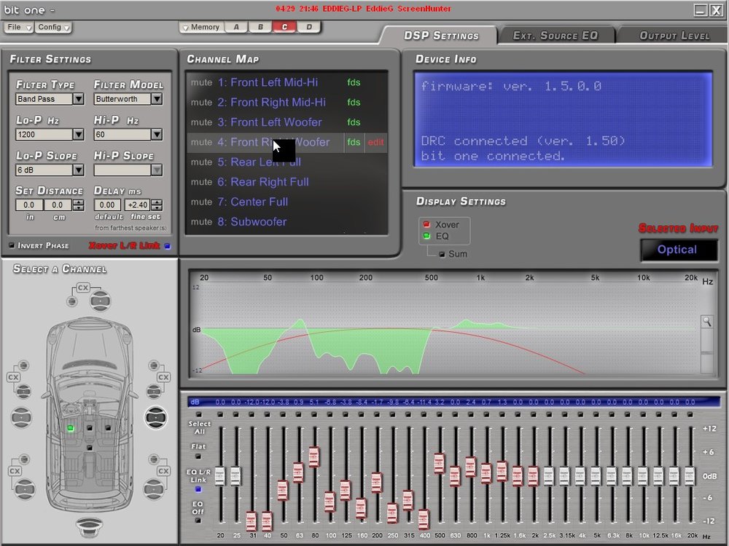Screen dimensions: 729x546
Task: Open the Lo-P Slope dropdown
Action: [78, 170]
